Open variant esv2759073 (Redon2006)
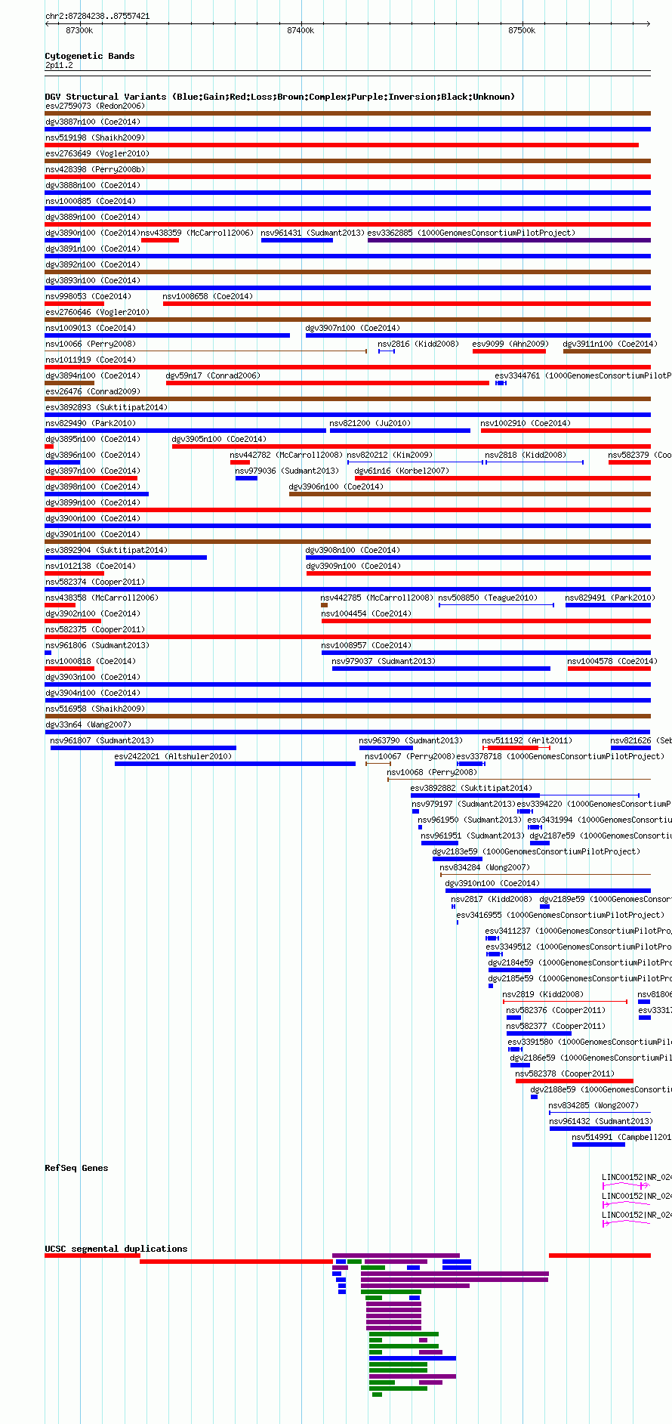 [95, 106]
